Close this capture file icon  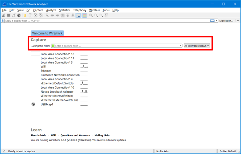pos(36,15)
